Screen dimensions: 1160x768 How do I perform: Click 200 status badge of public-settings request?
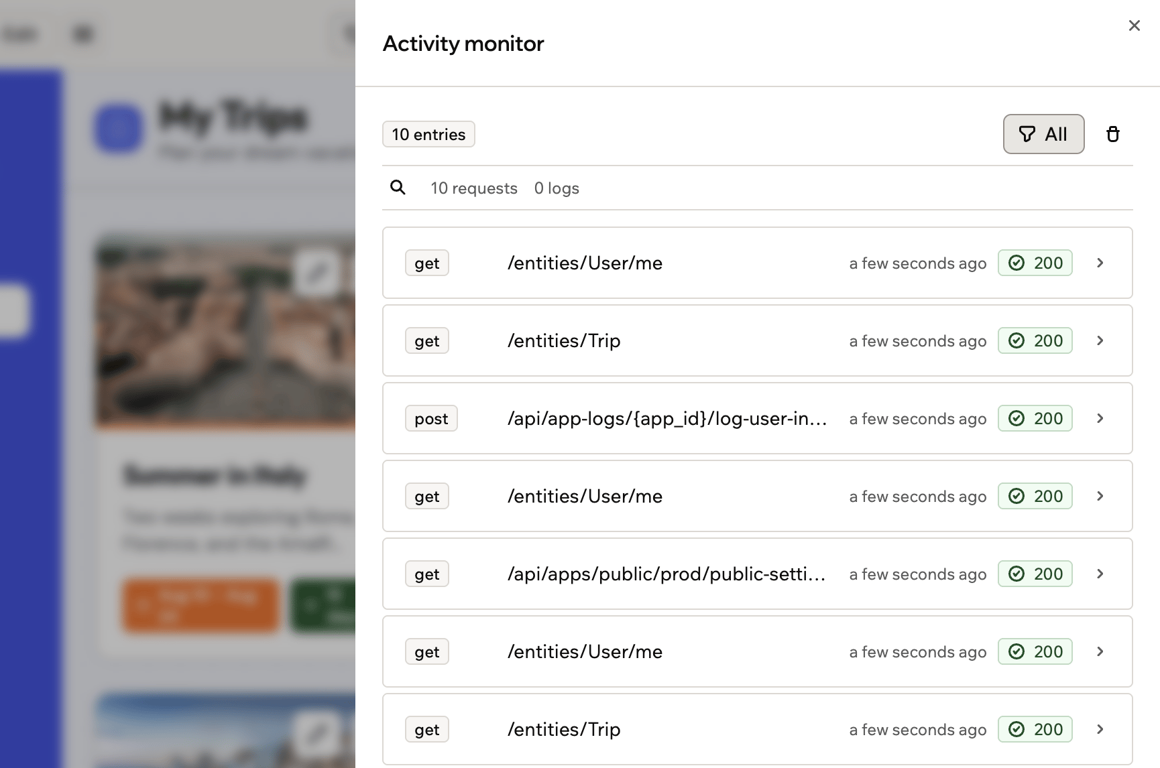click(x=1035, y=574)
